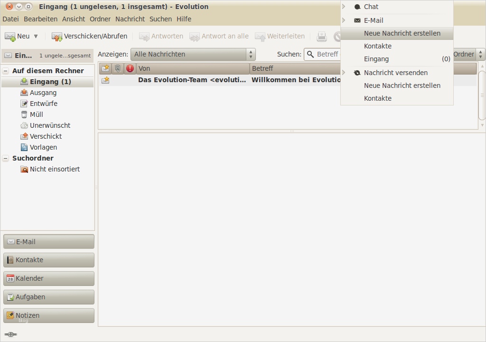This screenshot has height=342, width=486.
Task: Click the magnifier icon in search box
Action: coord(310,54)
